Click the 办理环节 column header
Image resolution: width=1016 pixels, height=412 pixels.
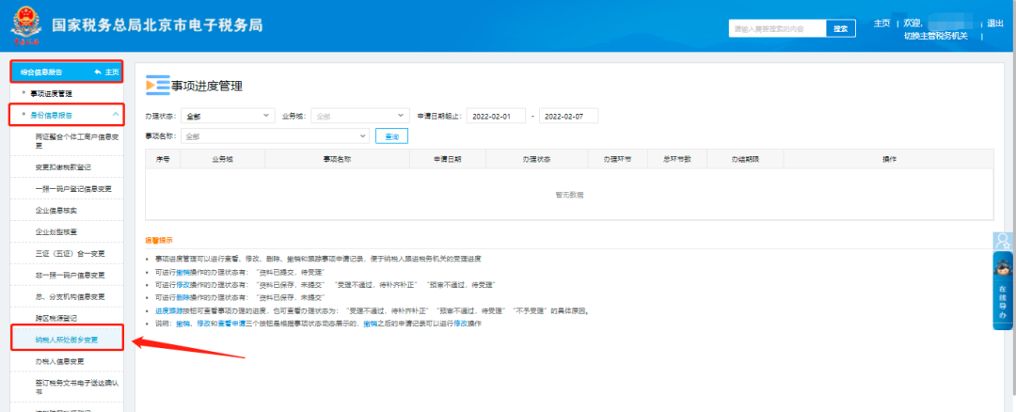tap(617, 159)
